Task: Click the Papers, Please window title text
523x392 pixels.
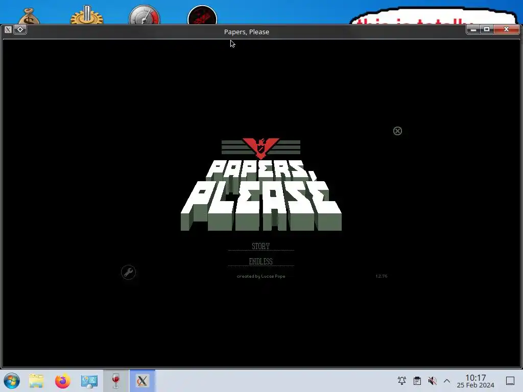Action: point(247,32)
